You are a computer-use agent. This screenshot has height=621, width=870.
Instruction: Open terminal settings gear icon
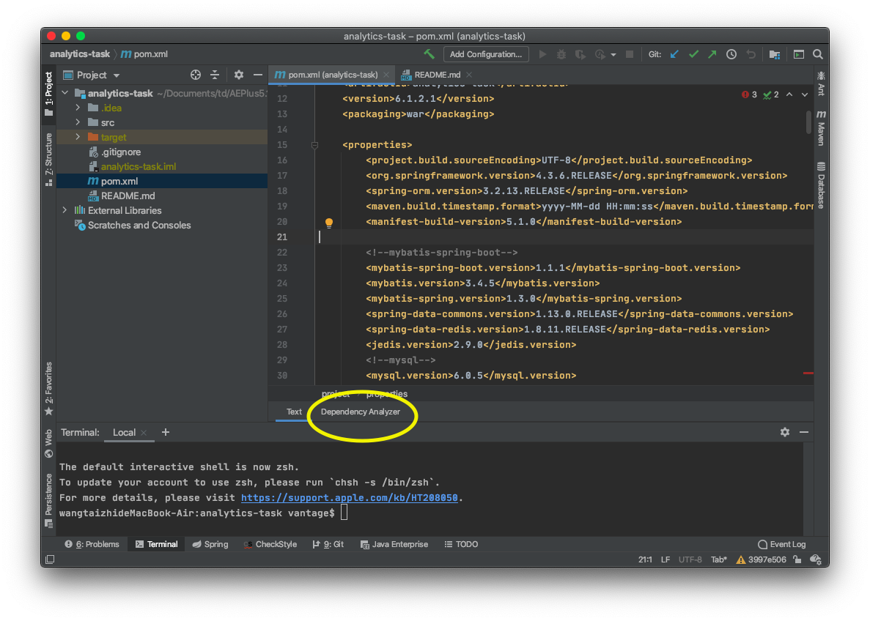pyautogui.click(x=784, y=432)
